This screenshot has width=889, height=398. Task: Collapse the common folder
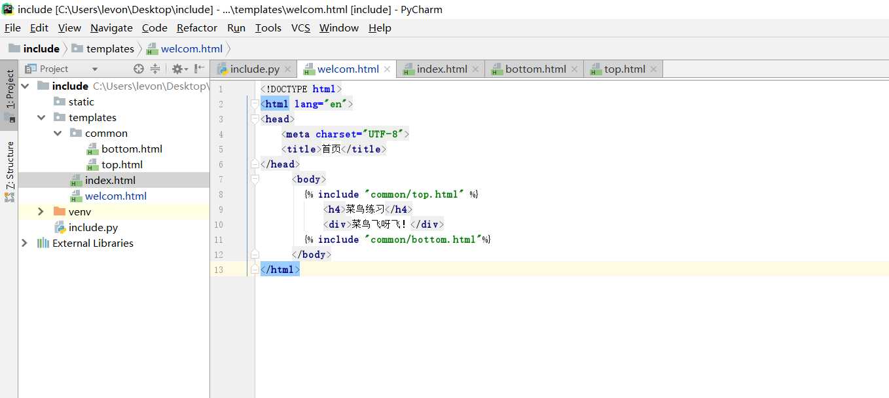pyautogui.click(x=58, y=133)
